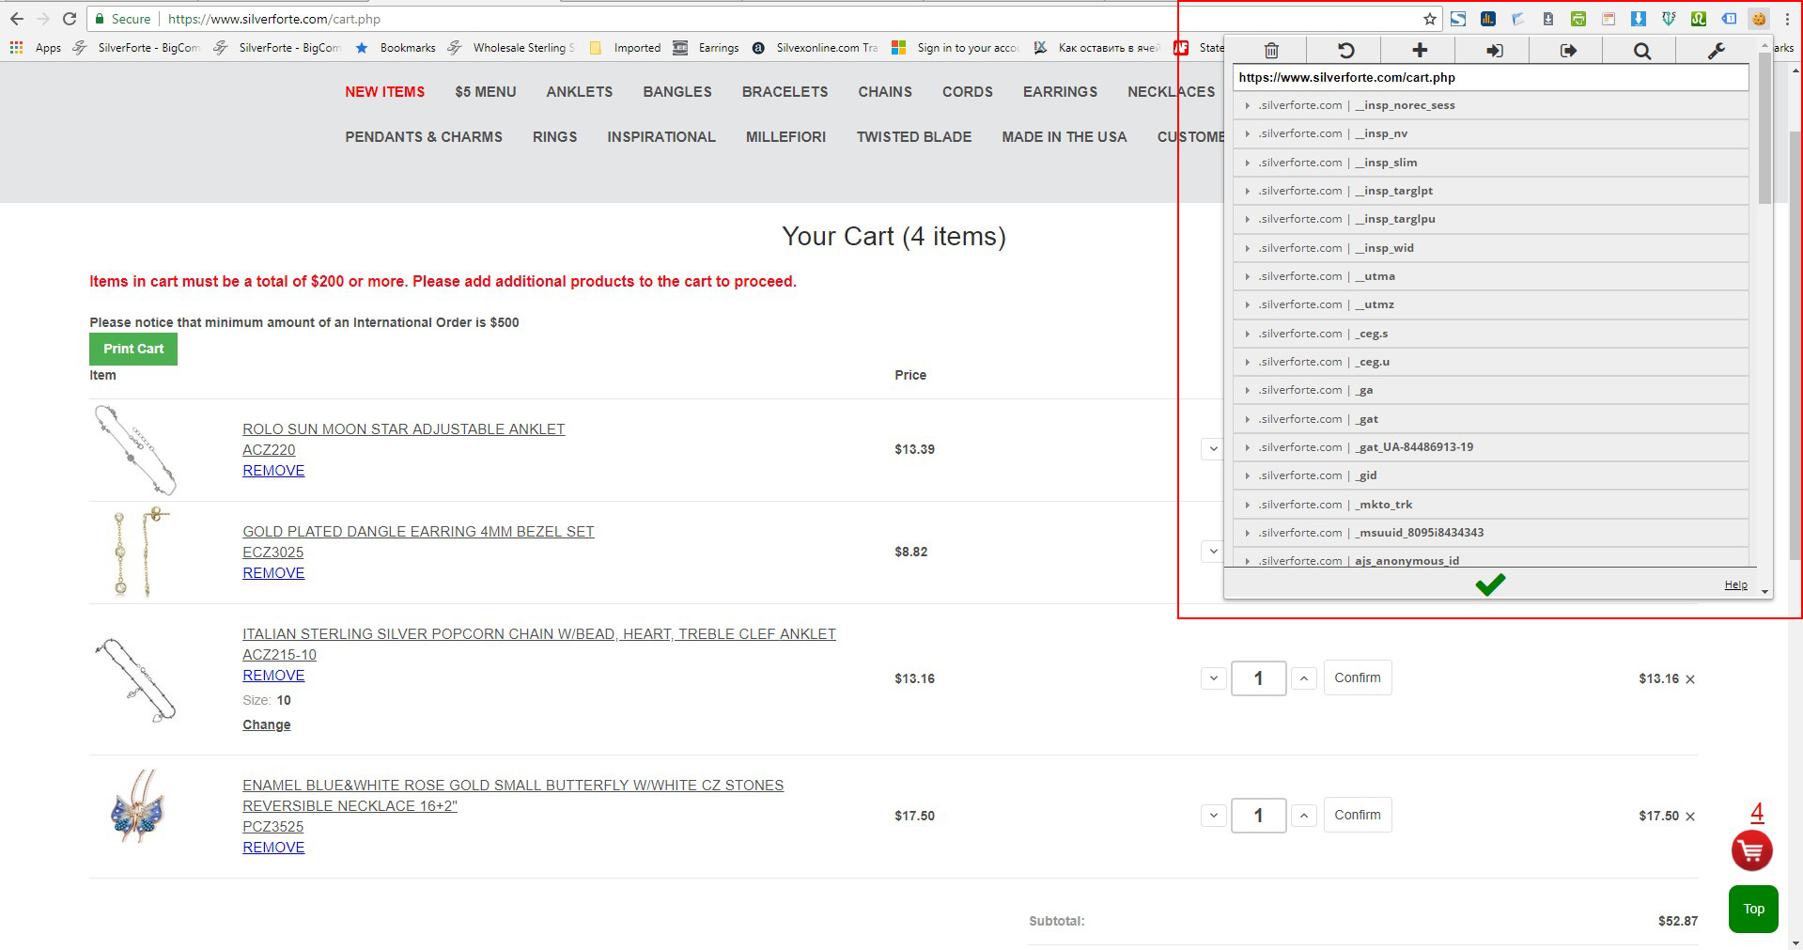Open the Chrome three-dot menu
The width and height of the screenshot is (1803, 950).
1787,19
